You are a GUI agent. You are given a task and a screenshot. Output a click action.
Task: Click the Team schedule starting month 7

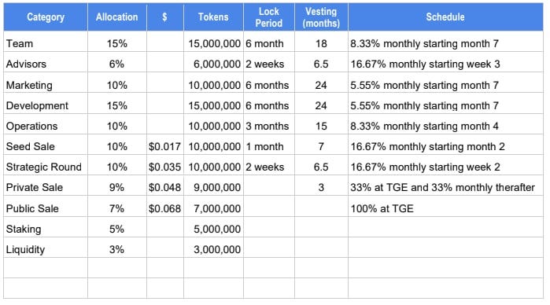point(445,43)
